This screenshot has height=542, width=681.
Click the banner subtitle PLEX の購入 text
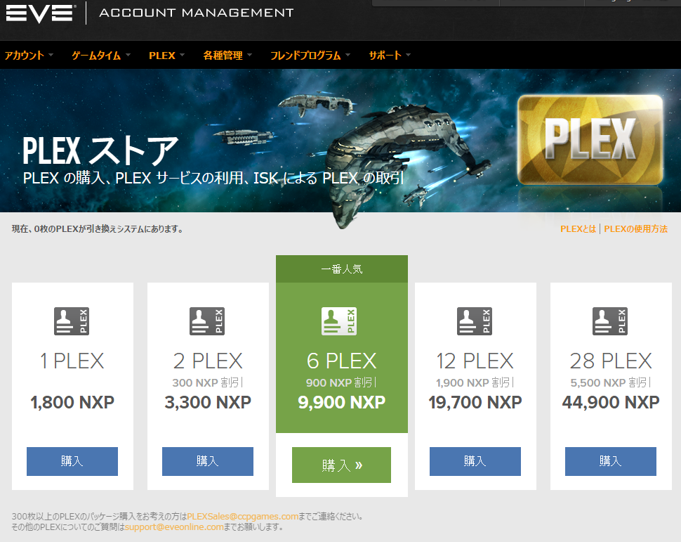[213, 178]
